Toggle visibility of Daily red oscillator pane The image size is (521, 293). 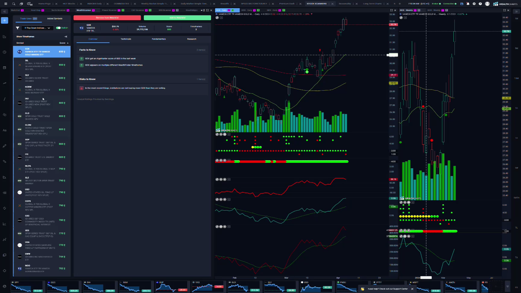(x=217, y=180)
